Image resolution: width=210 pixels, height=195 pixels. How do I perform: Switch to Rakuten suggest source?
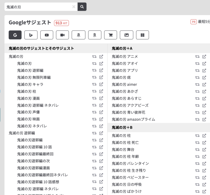tap(95, 35)
